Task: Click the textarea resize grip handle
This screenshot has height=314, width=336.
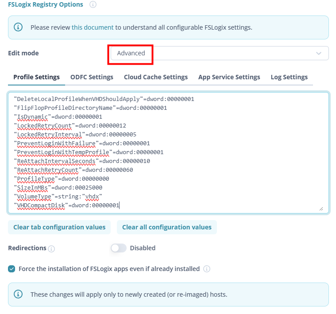Action: click(x=321, y=209)
